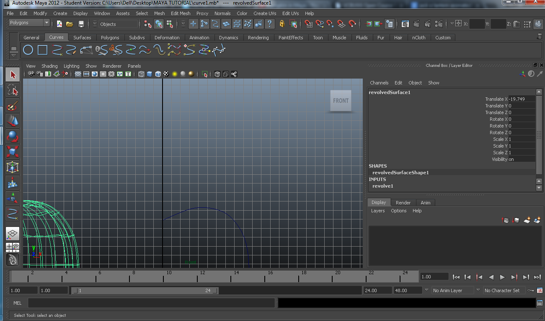The width and height of the screenshot is (545, 321).
Task: Open Layers menu in Layer Editor
Action: pos(378,211)
